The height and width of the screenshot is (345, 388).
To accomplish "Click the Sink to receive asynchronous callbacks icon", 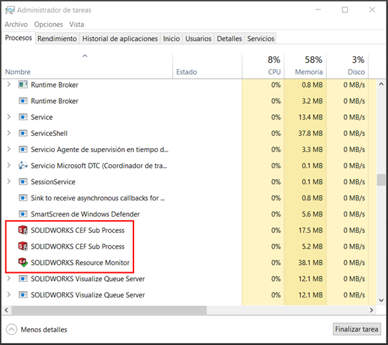I will click(x=23, y=198).
